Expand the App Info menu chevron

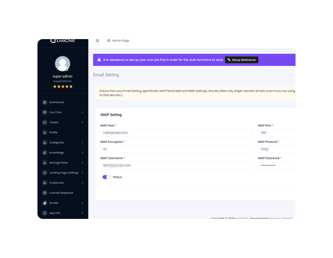coord(83,213)
